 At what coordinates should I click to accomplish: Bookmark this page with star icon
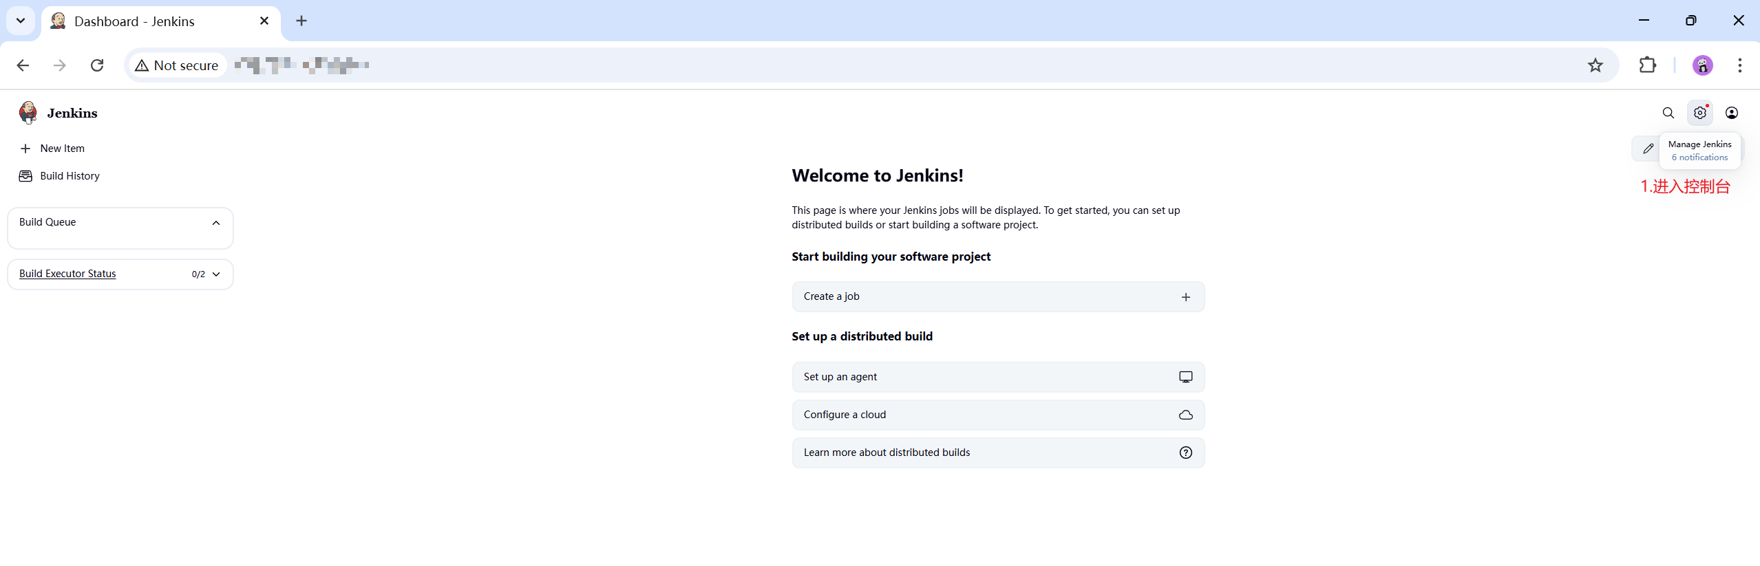tap(1595, 65)
